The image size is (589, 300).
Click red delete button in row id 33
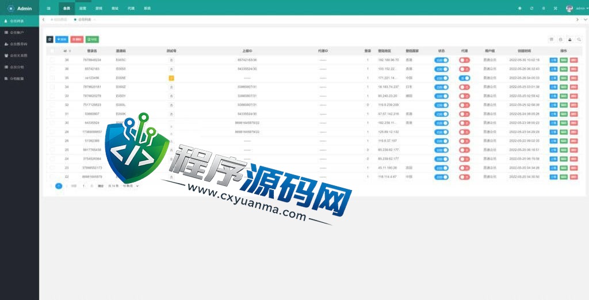click(573, 96)
